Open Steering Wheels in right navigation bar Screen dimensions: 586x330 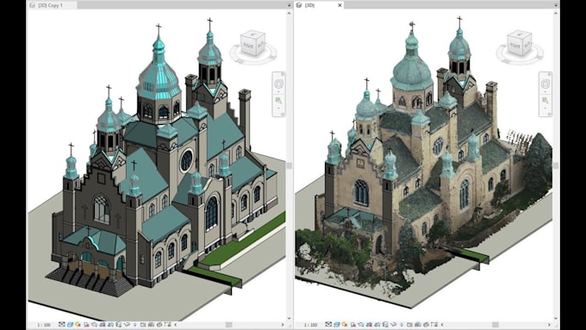click(x=545, y=84)
